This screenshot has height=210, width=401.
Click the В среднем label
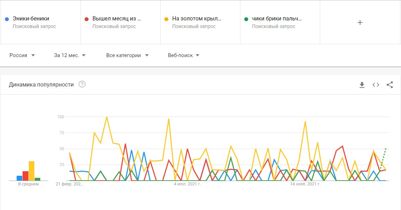coord(28,184)
